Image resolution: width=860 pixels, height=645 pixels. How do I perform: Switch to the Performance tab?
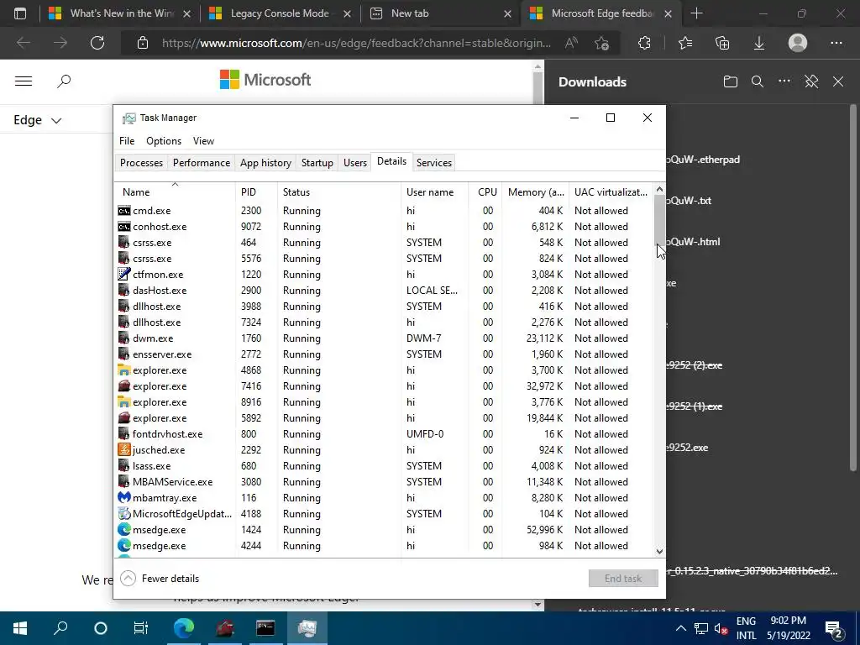point(202,163)
